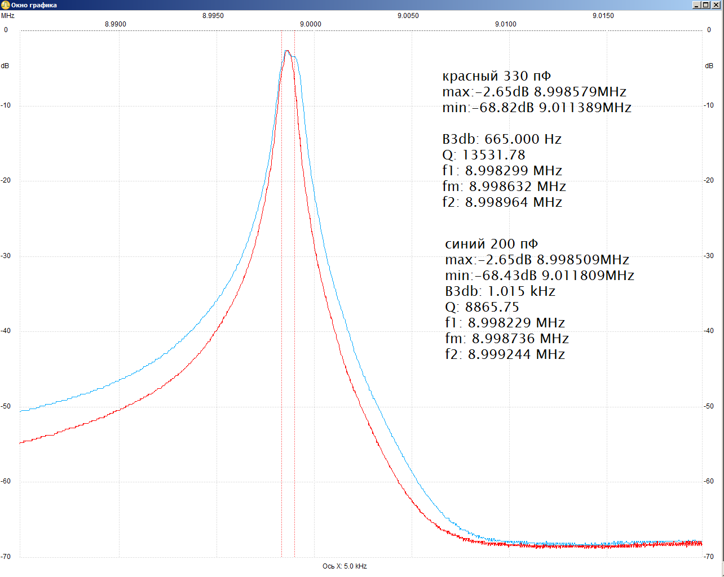Click the right -20 dB axis label
Screen dimensions: 724x577
[x=709, y=180]
